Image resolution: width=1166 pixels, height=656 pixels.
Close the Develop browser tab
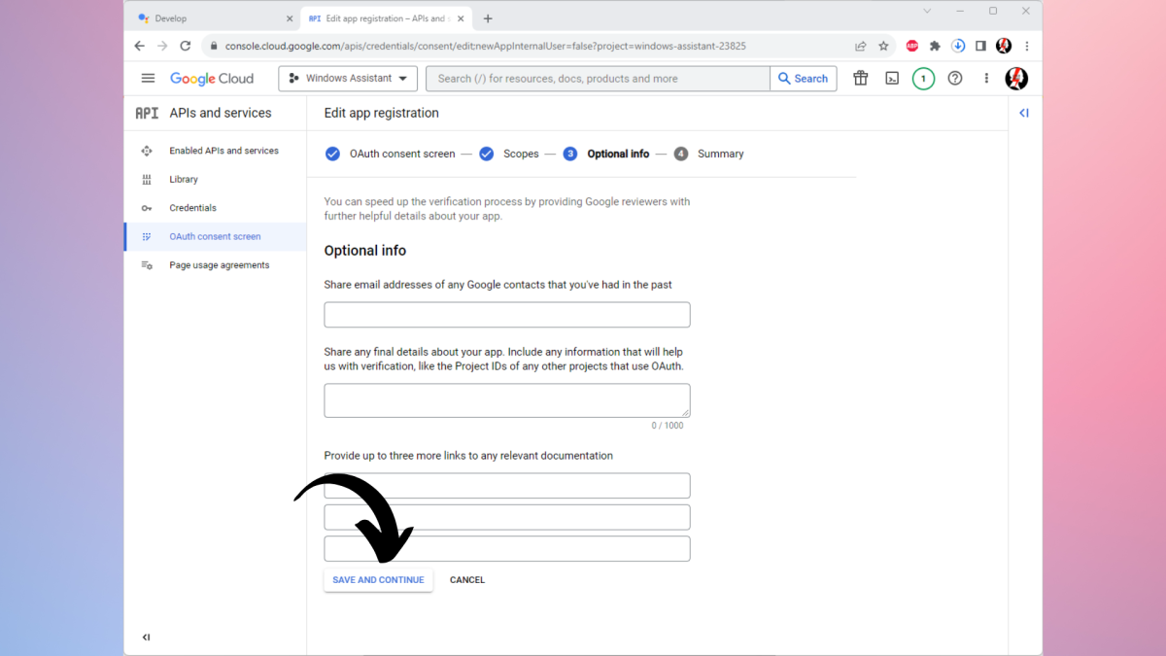pos(290,18)
